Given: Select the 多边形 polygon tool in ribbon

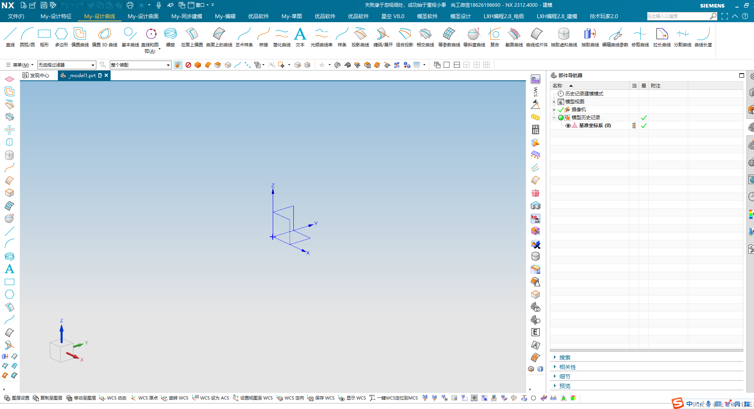Looking at the screenshot, I should pyautogui.click(x=61, y=37).
